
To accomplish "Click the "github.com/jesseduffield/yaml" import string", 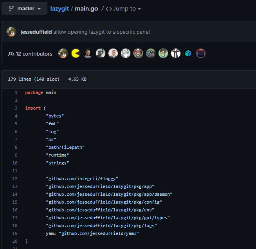I will point(99,233).
